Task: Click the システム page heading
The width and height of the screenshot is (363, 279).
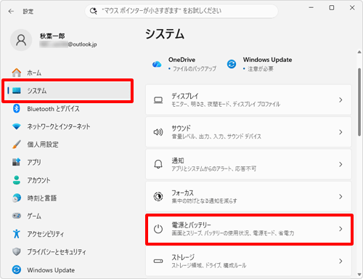Action: 165,33
